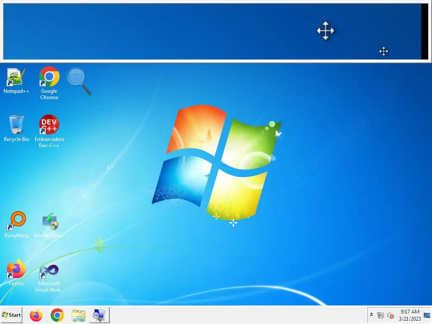This screenshot has height=324, width=432.
Task: Click the Show desktop button
Action: pyautogui.click(x=427, y=315)
